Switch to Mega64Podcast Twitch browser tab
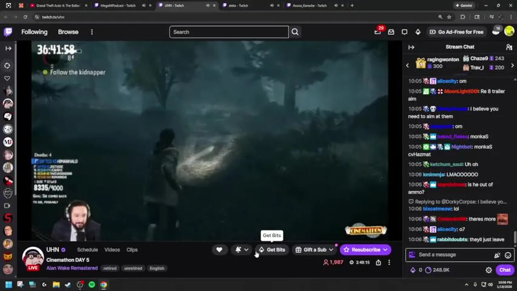 click(118, 6)
